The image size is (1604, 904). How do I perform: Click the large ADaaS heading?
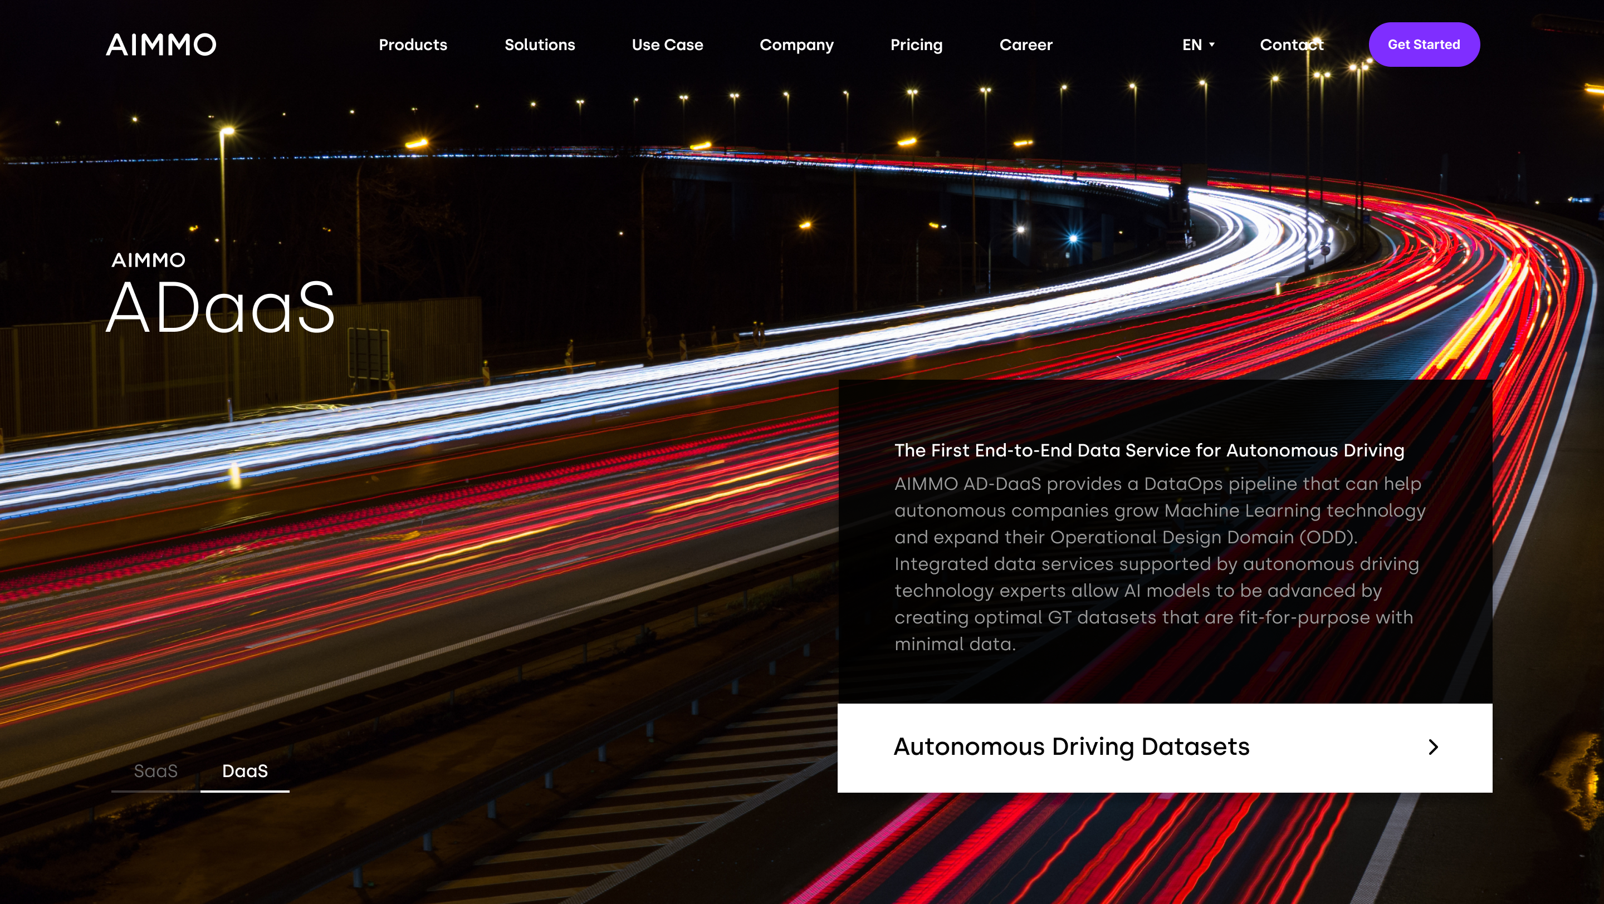(221, 307)
